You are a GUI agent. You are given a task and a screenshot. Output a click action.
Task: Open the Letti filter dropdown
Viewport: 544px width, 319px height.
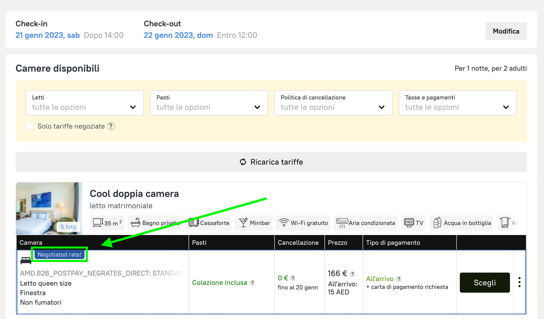click(x=85, y=103)
